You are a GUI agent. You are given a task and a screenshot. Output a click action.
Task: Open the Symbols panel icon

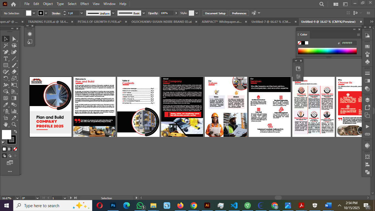[367, 62]
